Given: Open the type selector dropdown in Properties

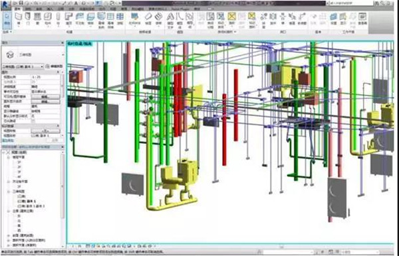Looking at the screenshot, I should tap(33, 54).
